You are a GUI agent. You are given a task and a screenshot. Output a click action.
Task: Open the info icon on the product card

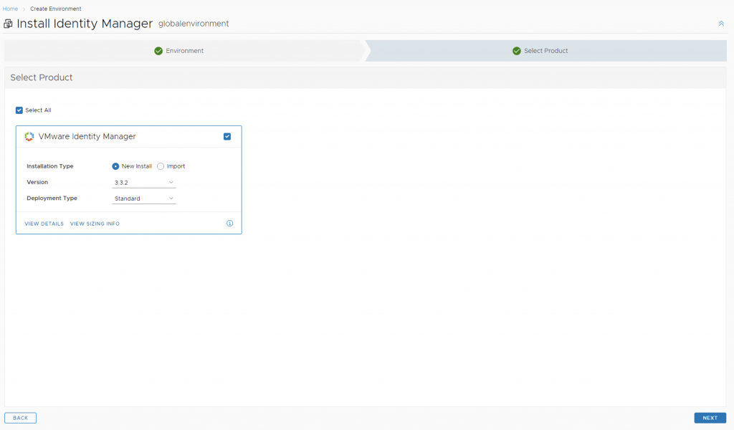pyautogui.click(x=229, y=224)
